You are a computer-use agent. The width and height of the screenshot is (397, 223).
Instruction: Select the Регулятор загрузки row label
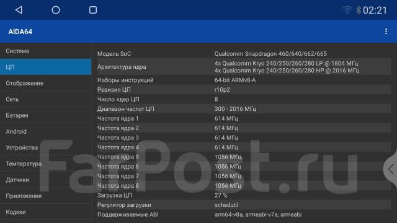pyautogui.click(x=124, y=205)
